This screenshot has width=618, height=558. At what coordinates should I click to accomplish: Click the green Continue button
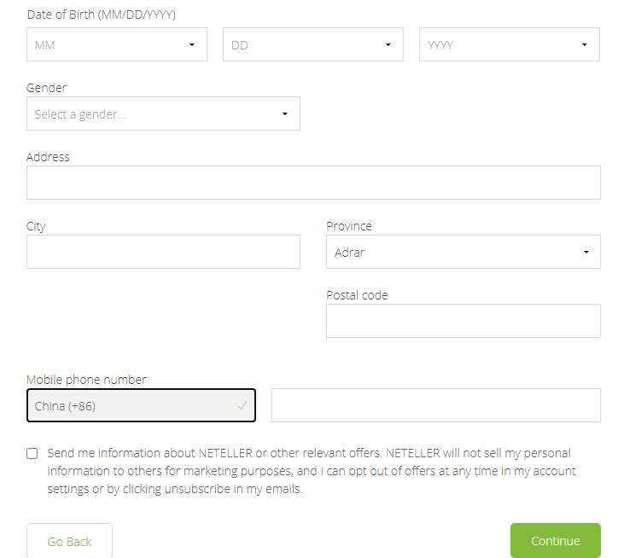click(555, 541)
